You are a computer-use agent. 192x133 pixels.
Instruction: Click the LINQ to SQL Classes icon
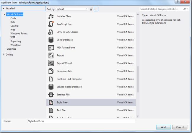click(51, 32)
